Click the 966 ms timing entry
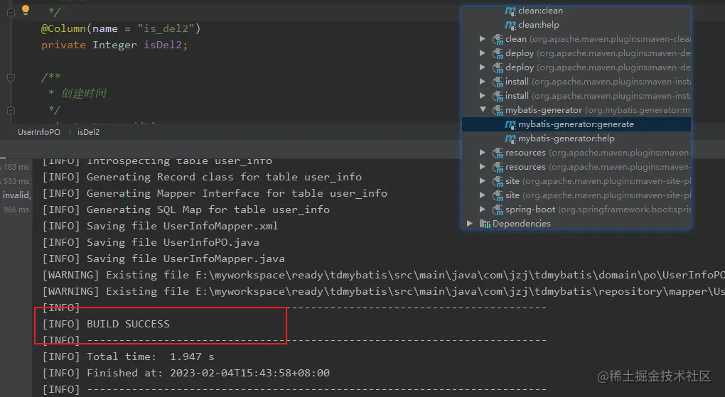The image size is (725, 397). click(16, 210)
